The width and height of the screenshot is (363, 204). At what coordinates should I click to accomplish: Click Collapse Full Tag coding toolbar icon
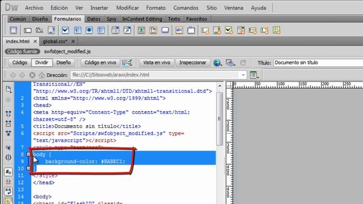9,113
